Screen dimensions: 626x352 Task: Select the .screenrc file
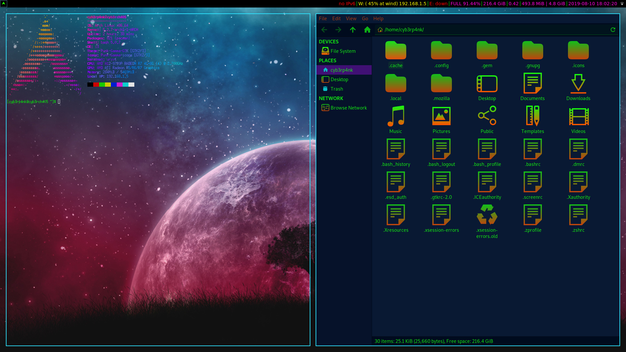tap(533, 186)
